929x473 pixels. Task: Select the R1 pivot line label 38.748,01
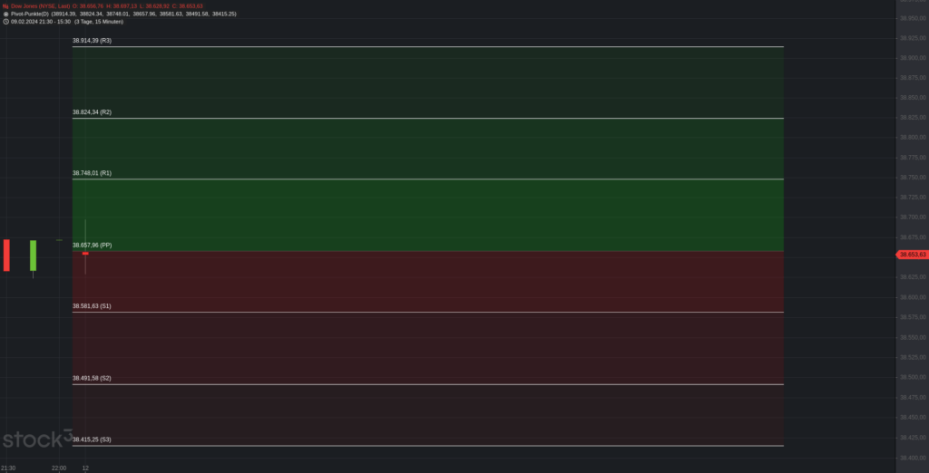pos(92,173)
